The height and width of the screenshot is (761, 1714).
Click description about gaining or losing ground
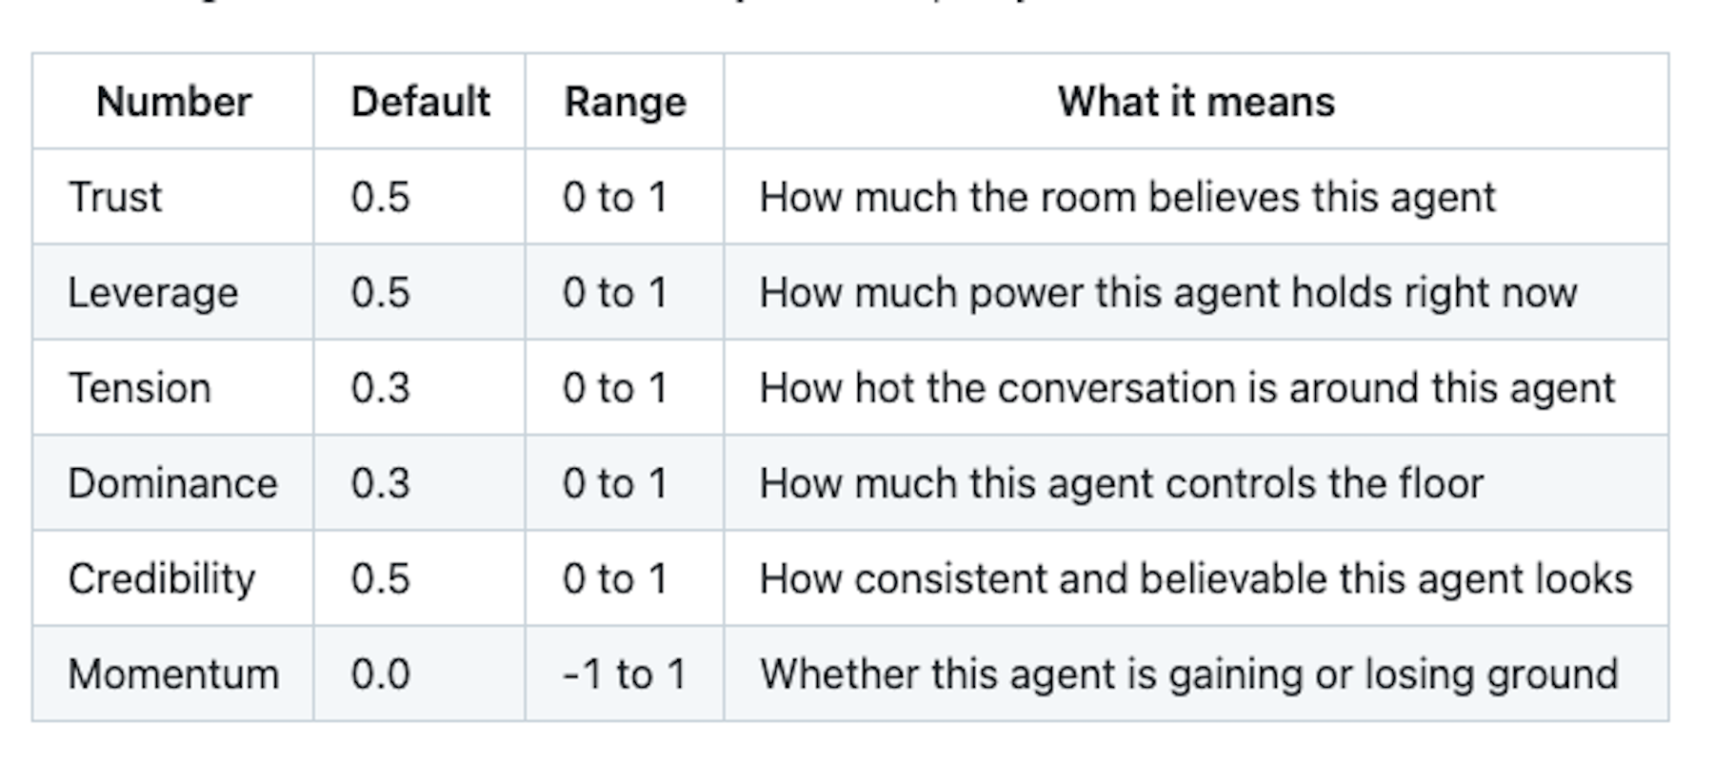coord(1188,674)
